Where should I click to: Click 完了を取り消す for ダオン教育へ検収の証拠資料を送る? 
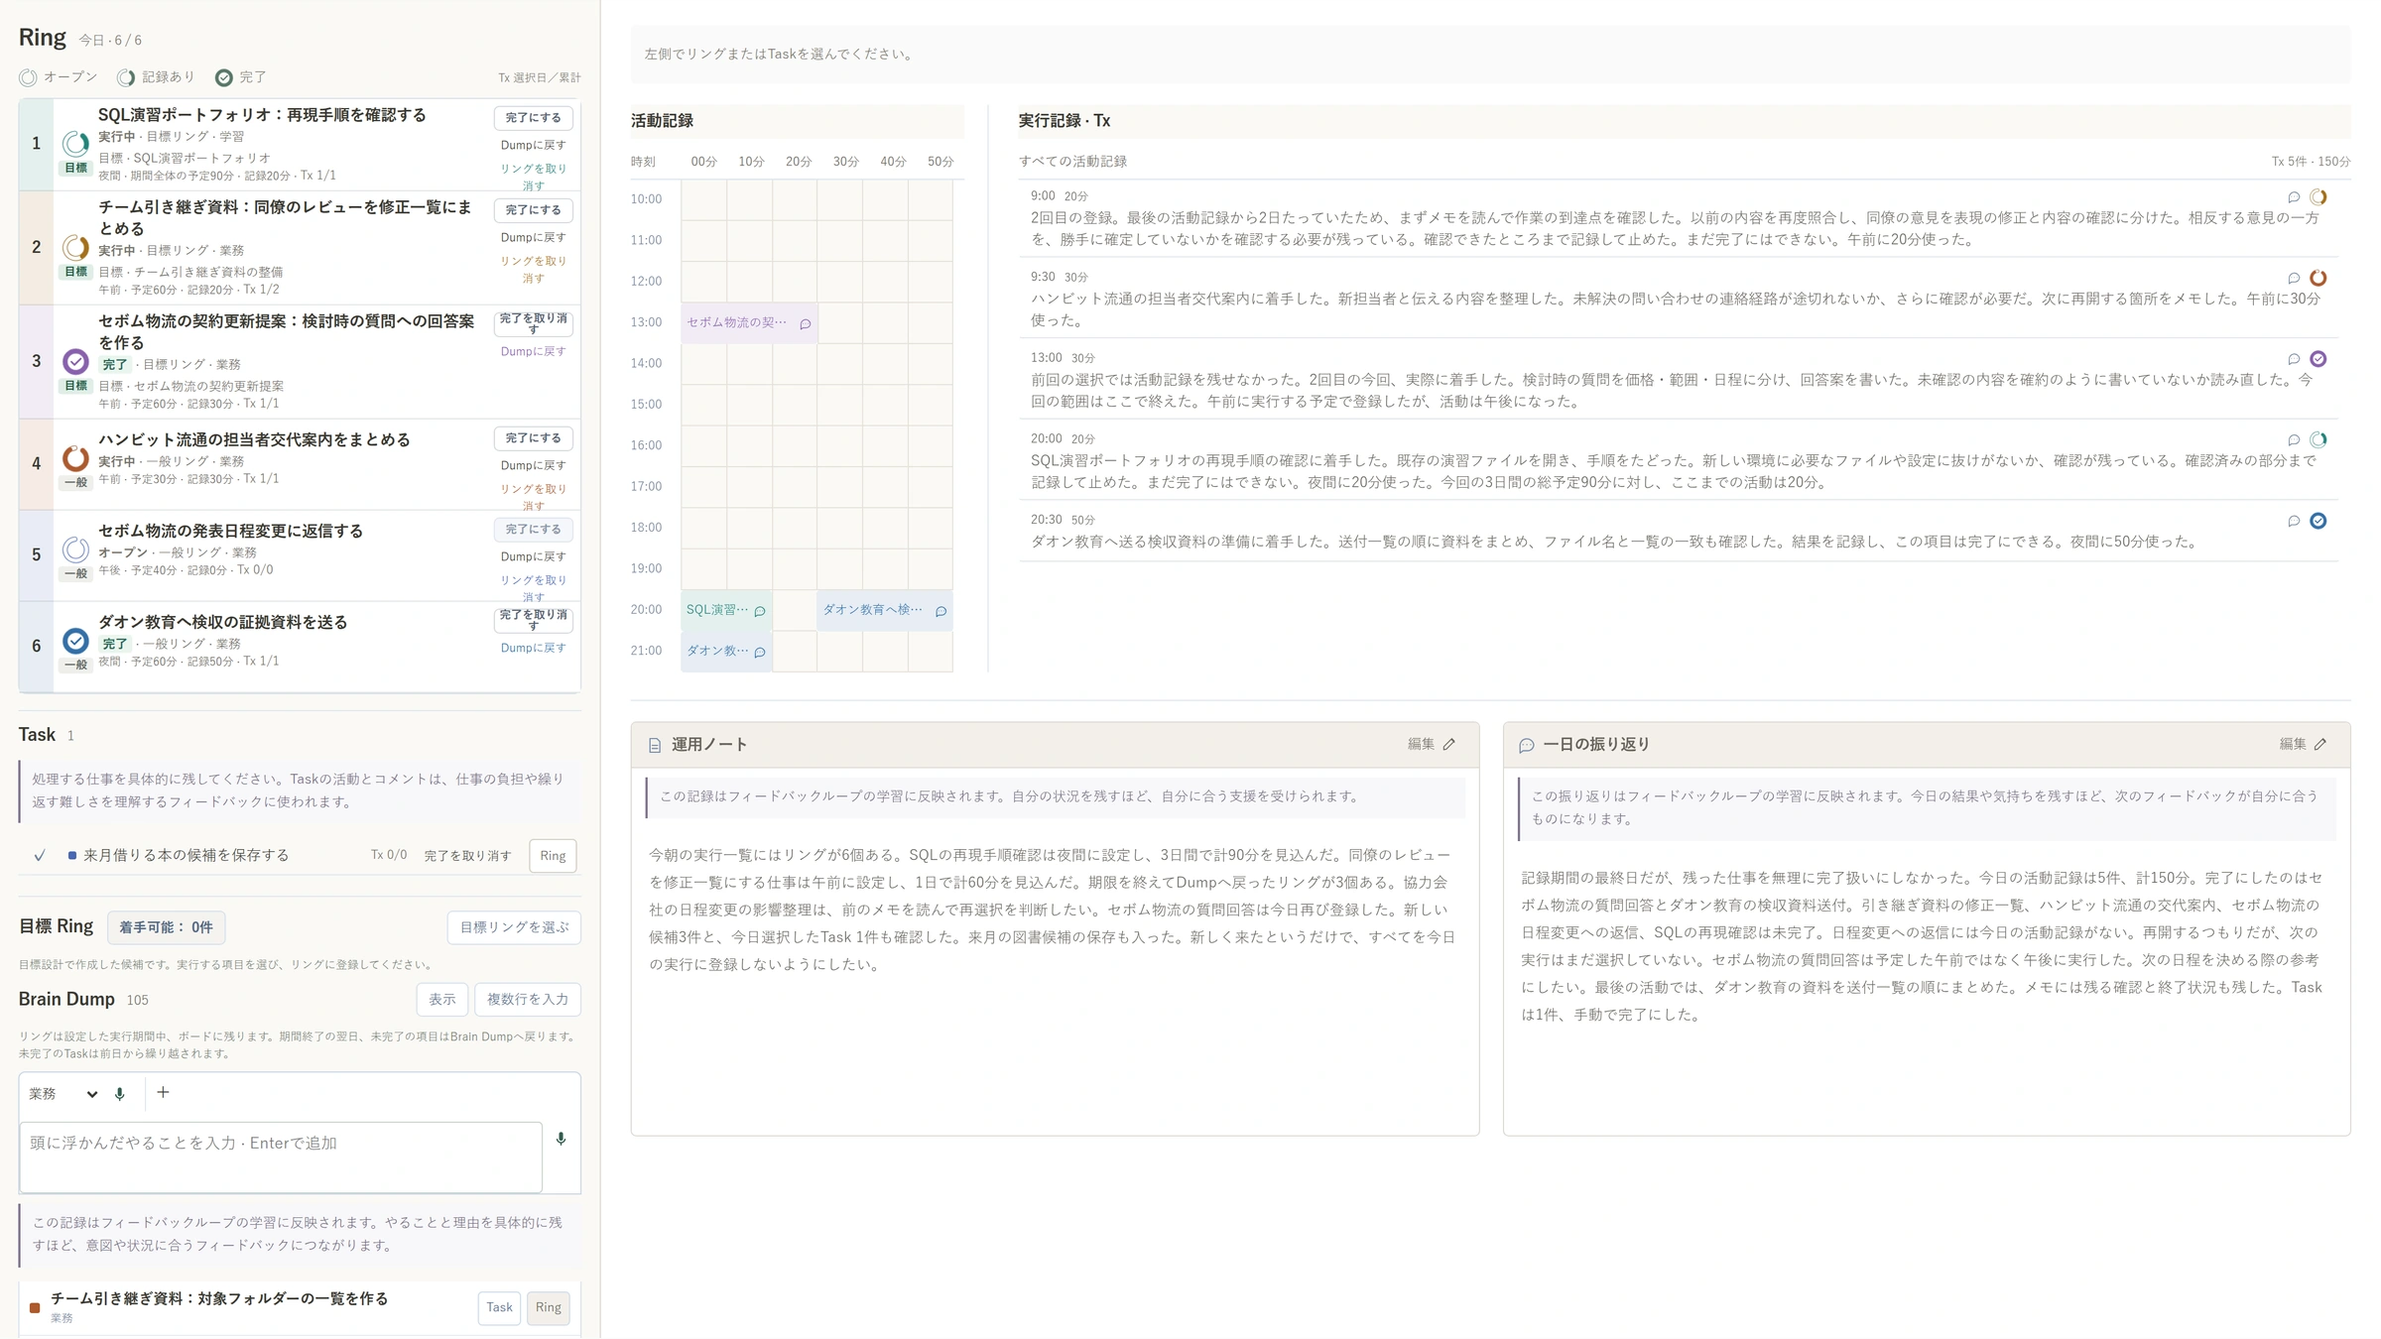534,620
